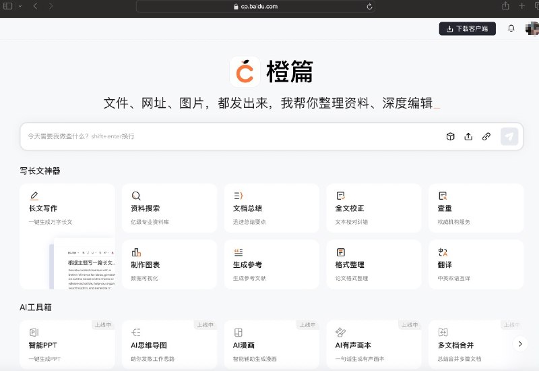Image resolution: width=539 pixels, height=371 pixels.
Task: Open 全文校正 card title
Action: (350, 208)
